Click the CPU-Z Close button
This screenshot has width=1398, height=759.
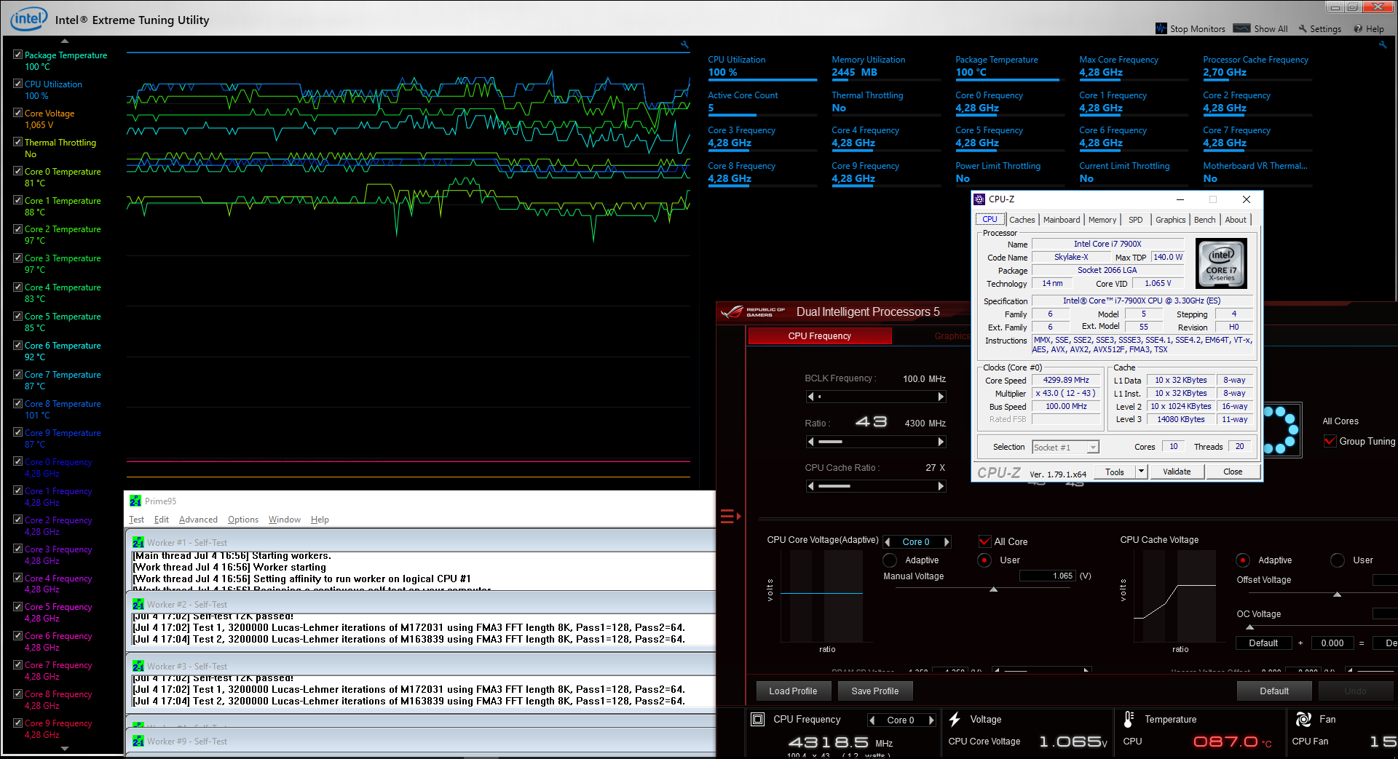[1233, 472]
